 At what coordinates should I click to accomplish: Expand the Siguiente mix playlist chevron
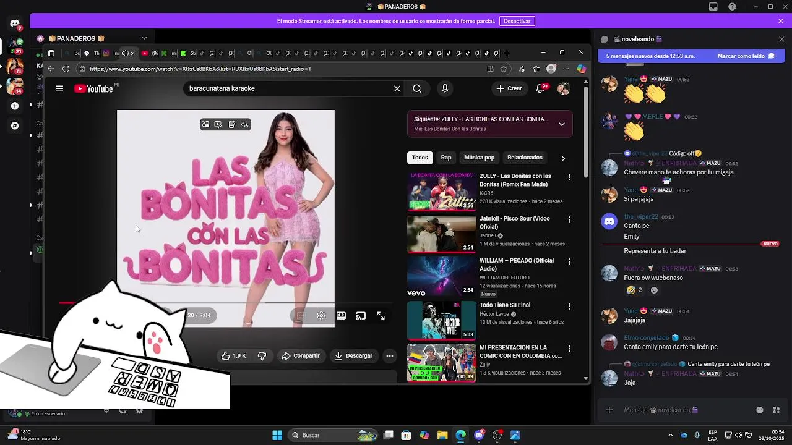(x=561, y=124)
